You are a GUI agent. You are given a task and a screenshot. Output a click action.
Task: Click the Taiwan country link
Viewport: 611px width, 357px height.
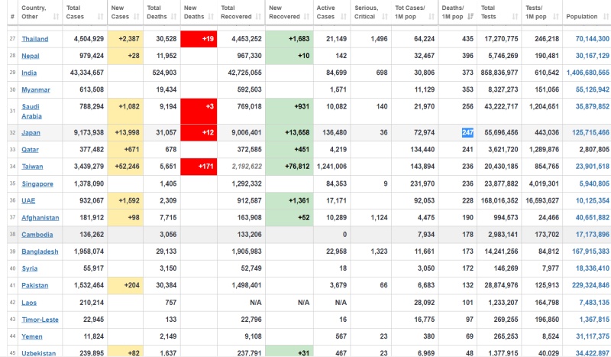pyautogui.click(x=32, y=166)
